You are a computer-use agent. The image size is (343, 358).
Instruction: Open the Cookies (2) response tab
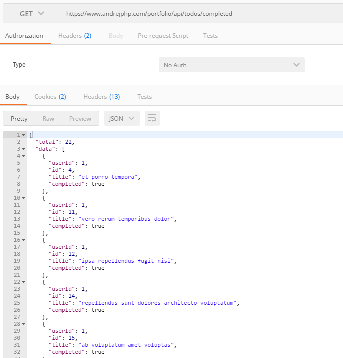(50, 97)
